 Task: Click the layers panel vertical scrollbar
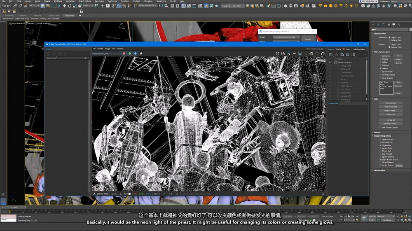click(367, 76)
